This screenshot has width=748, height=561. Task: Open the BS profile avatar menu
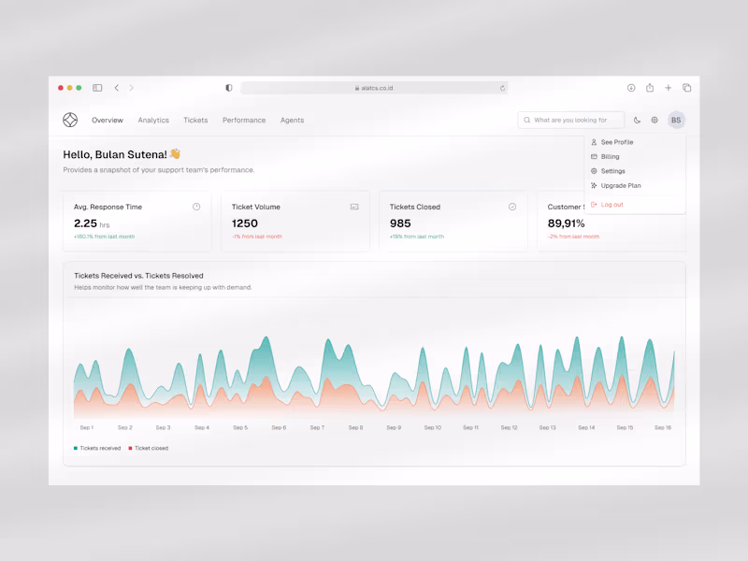[675, 120]
